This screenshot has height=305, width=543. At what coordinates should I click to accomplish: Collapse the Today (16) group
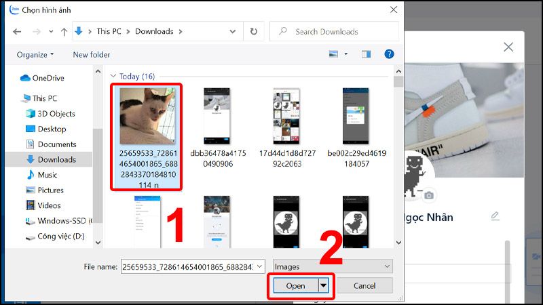coord(113,76)
